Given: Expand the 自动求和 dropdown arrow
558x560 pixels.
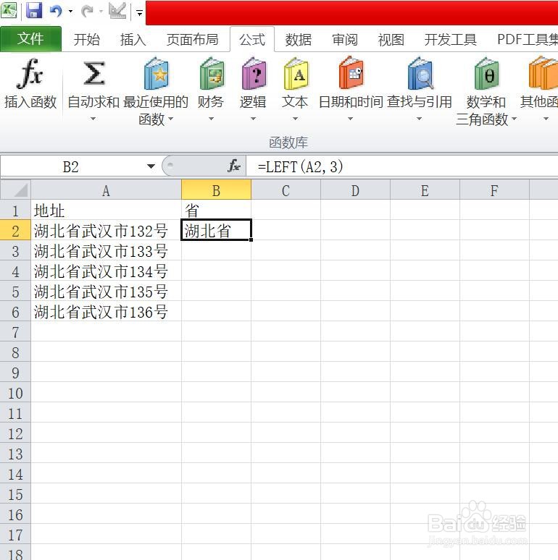Looking at the screenshot, I should click(93, 119).
